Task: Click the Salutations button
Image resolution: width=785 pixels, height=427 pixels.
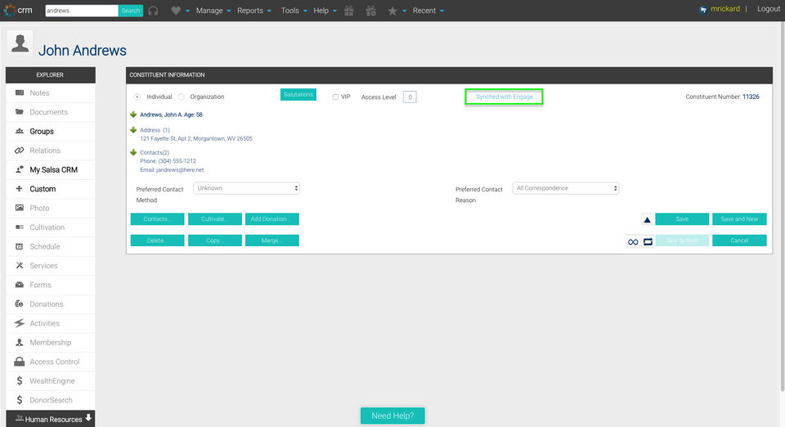Action: point(298,95)
